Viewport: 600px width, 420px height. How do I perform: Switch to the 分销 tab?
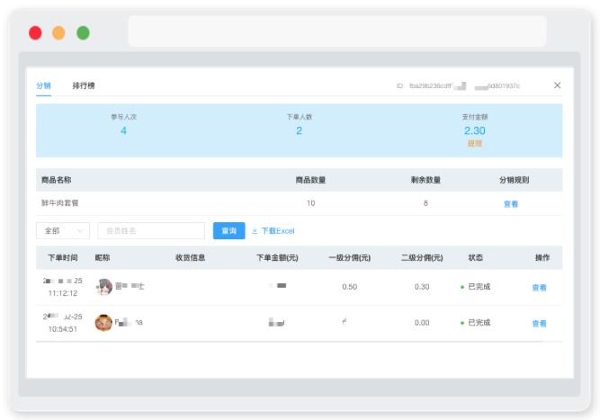43,85
